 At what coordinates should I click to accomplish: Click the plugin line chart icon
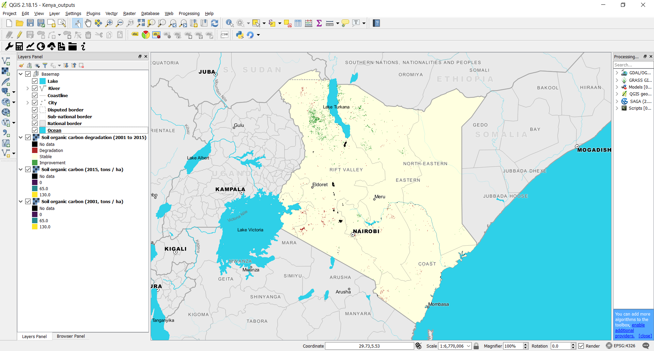coord(30,46)
